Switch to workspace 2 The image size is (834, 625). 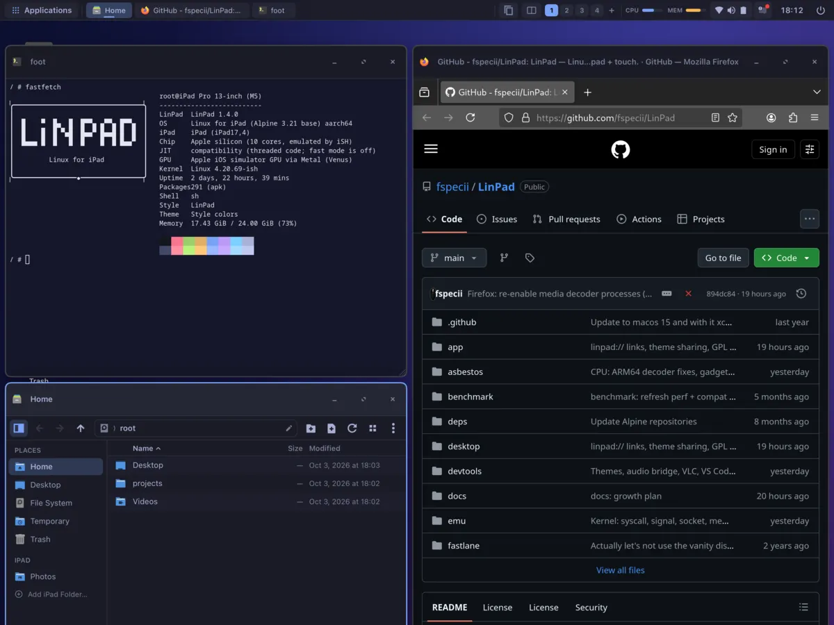[566, 10]
